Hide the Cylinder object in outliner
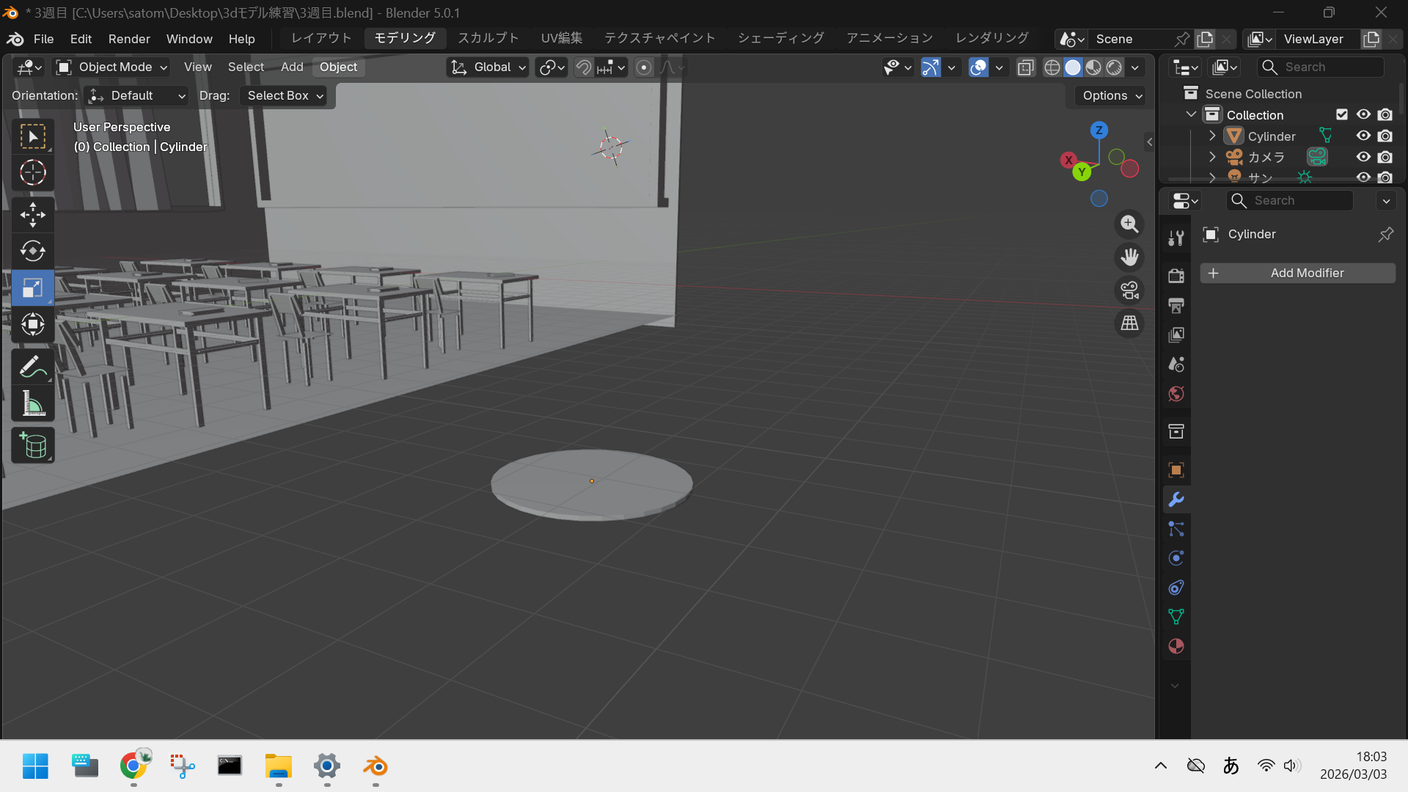This screenshot has height=792, width=1408. click(x=1363, y=136)
